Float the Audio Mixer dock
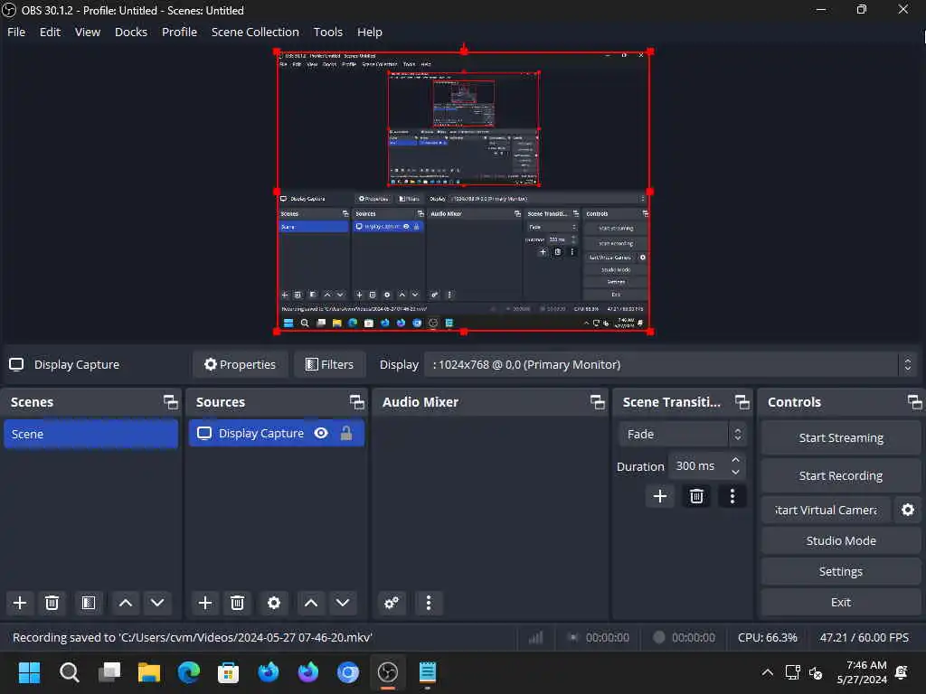Viewport: 926px width, 694px height. point(597,402)
